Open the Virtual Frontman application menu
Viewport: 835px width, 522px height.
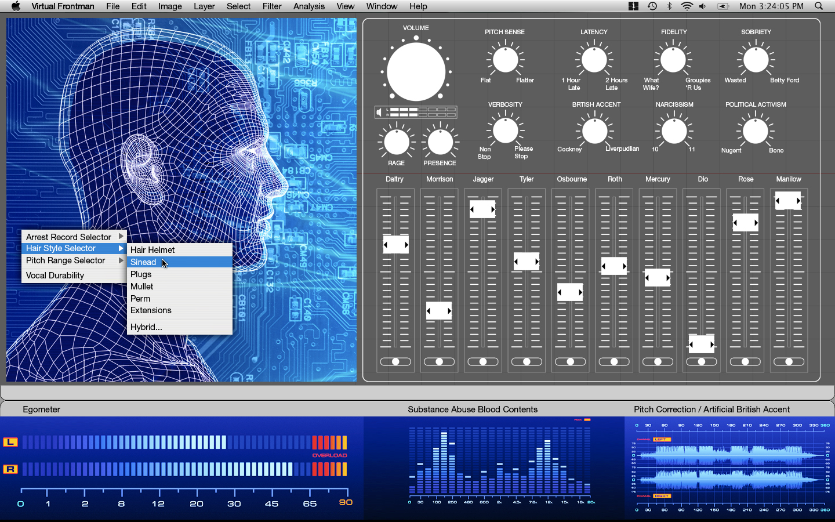(63, 6)
